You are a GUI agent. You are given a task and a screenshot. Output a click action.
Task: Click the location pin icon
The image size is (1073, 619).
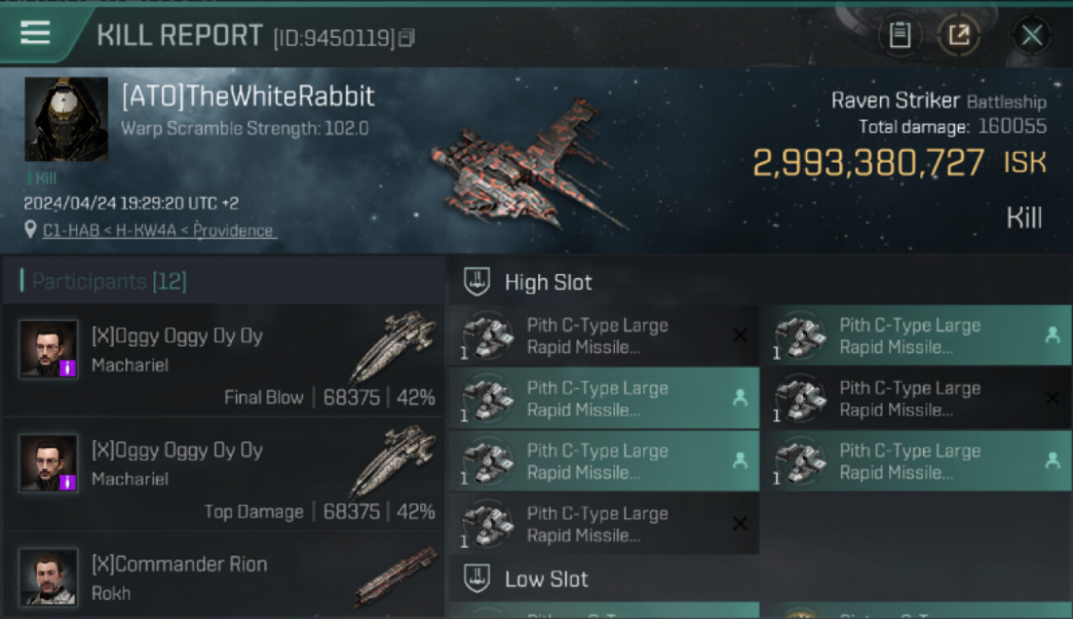[31, 230]
